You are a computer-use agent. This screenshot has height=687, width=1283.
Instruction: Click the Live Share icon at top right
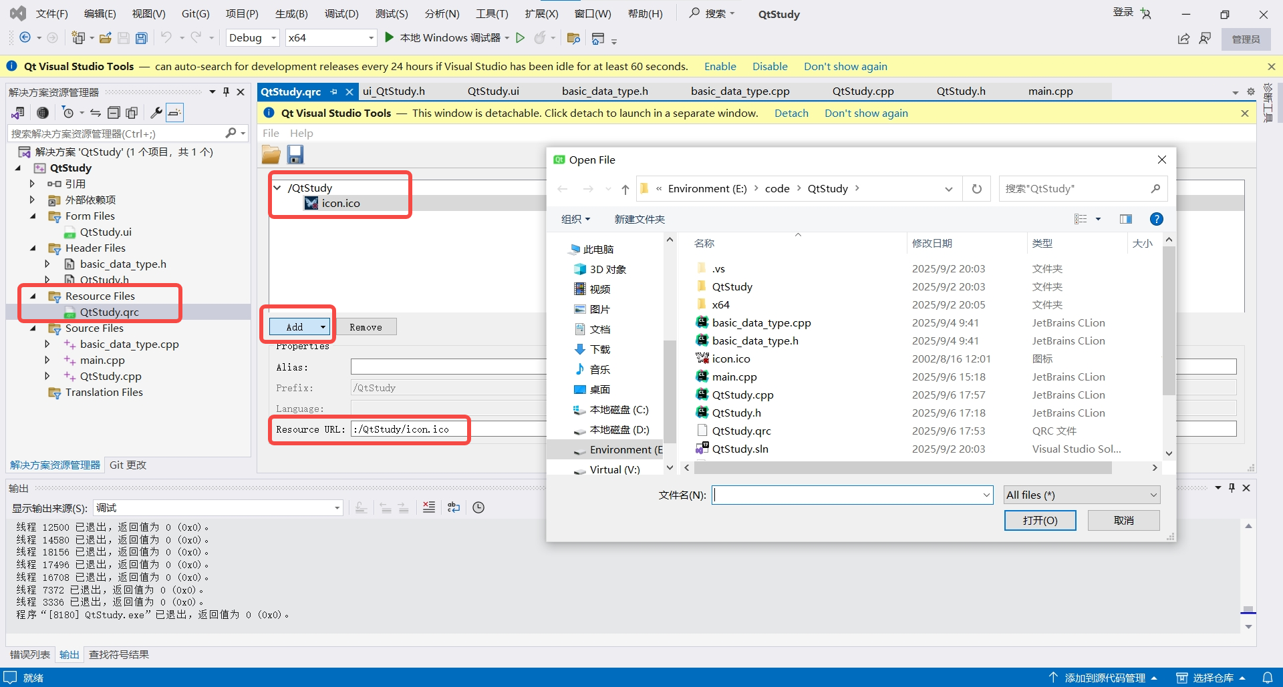[1183, 39]
